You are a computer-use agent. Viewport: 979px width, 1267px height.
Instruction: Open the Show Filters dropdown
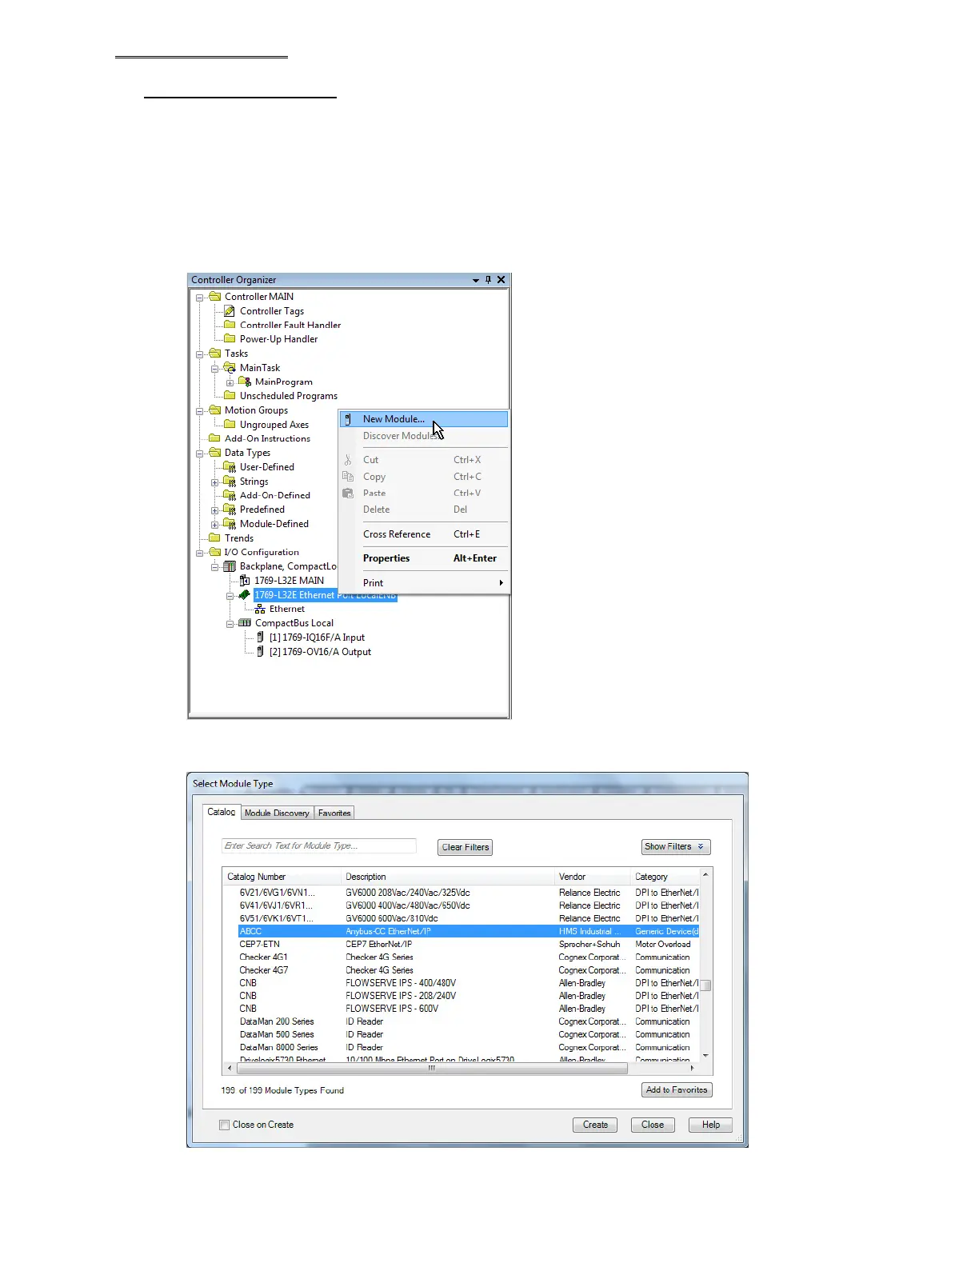675,847
